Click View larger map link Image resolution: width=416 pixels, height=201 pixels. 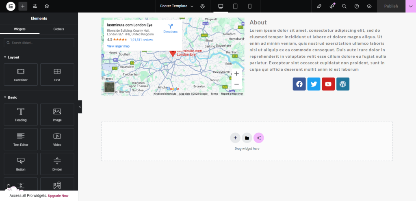[118, 46]
